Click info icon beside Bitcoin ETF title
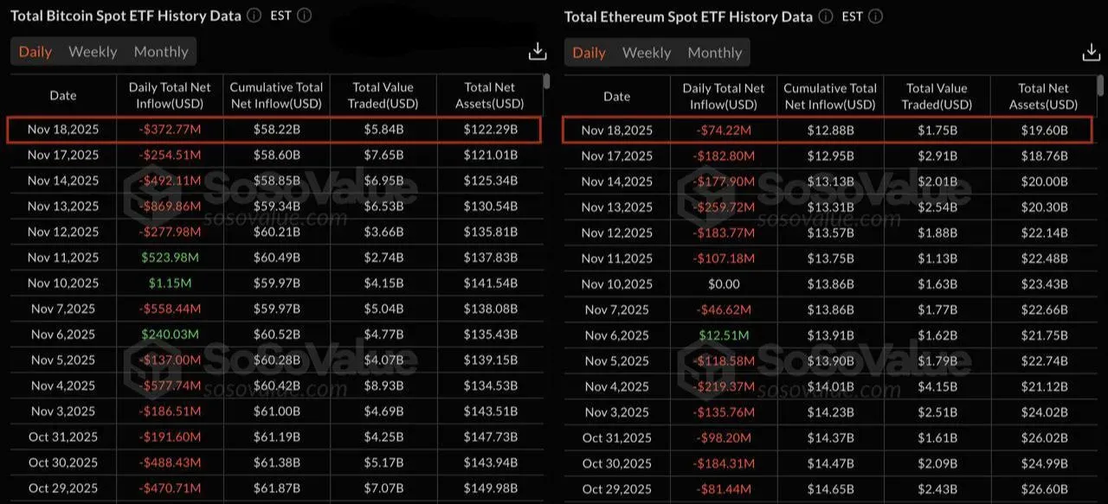This screenshot has height=504, width=1108. (x=254, y=16)
